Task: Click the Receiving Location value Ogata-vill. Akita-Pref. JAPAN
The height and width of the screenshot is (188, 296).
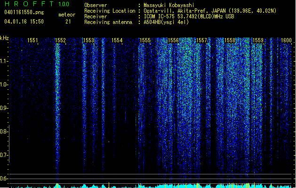Action: pos(184,11)
